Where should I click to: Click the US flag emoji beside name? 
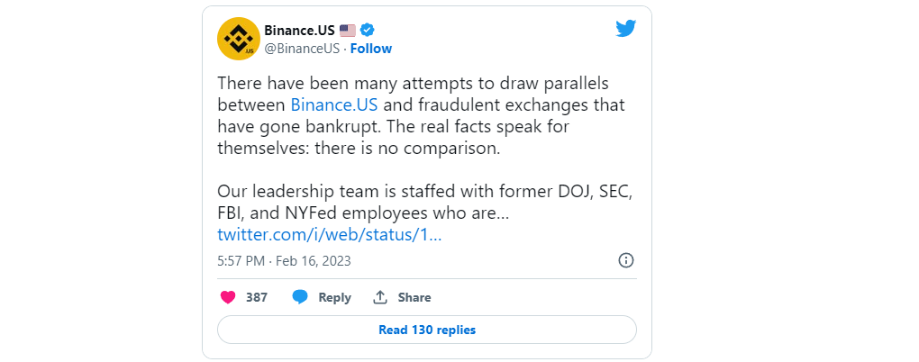pyautogui.click(x=348, y=30)
